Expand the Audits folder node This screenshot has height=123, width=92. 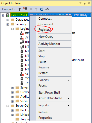(12, 97)
